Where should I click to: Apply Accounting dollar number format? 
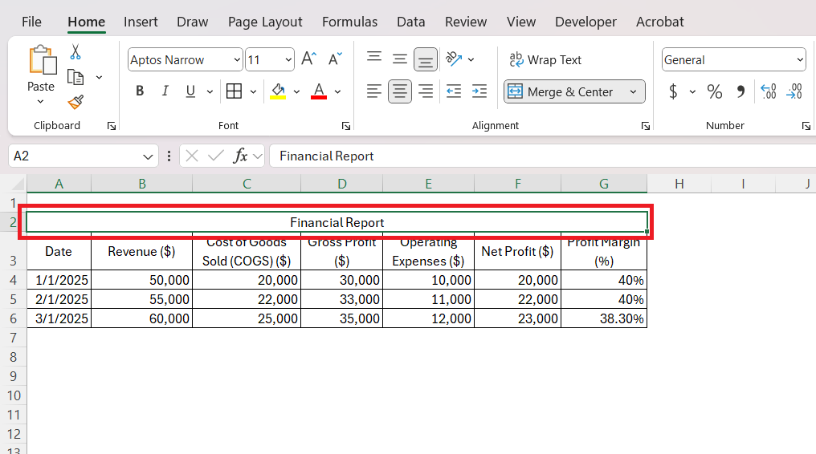click(x=673, y=92)
